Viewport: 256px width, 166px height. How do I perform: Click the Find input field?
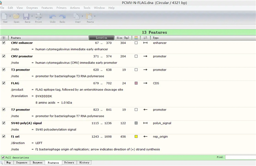pyautogui.click(x=241, y=157)
